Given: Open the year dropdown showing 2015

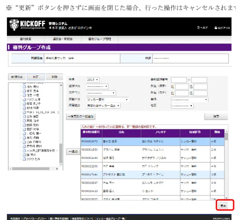Looking at the screenshot, I should point(93,80).
